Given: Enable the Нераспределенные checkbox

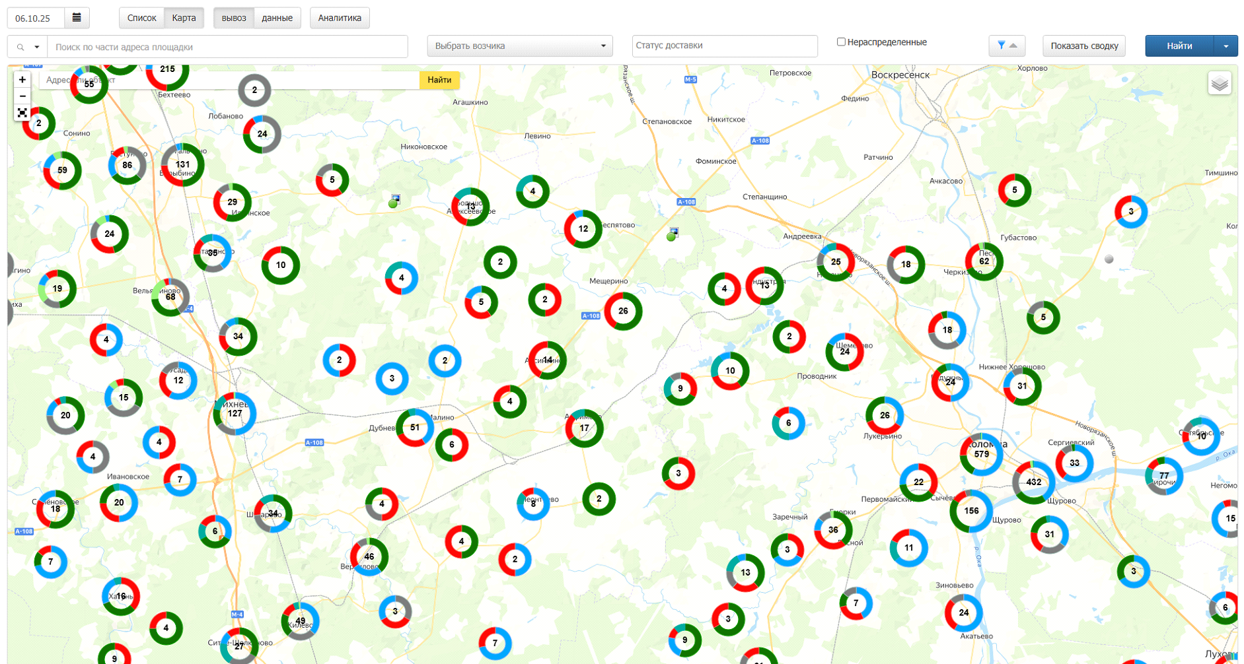Looking at the screenshot, I should click(x=841, y=42).
